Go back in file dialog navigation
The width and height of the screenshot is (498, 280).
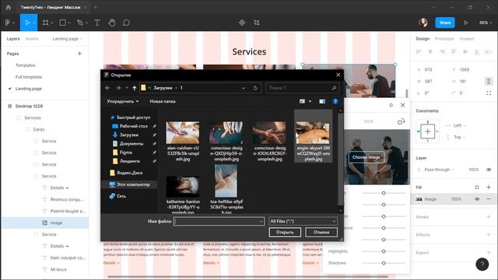tap(107, 88)
